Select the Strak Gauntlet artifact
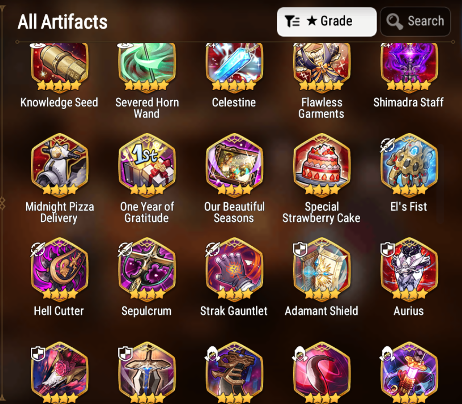The height and width of the screenshot is (404, 462). (x=234, y=269)
